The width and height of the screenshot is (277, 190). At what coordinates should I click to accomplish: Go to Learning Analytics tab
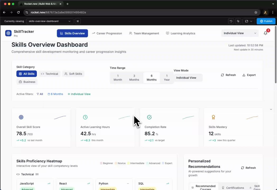click(x=181, y=33)
